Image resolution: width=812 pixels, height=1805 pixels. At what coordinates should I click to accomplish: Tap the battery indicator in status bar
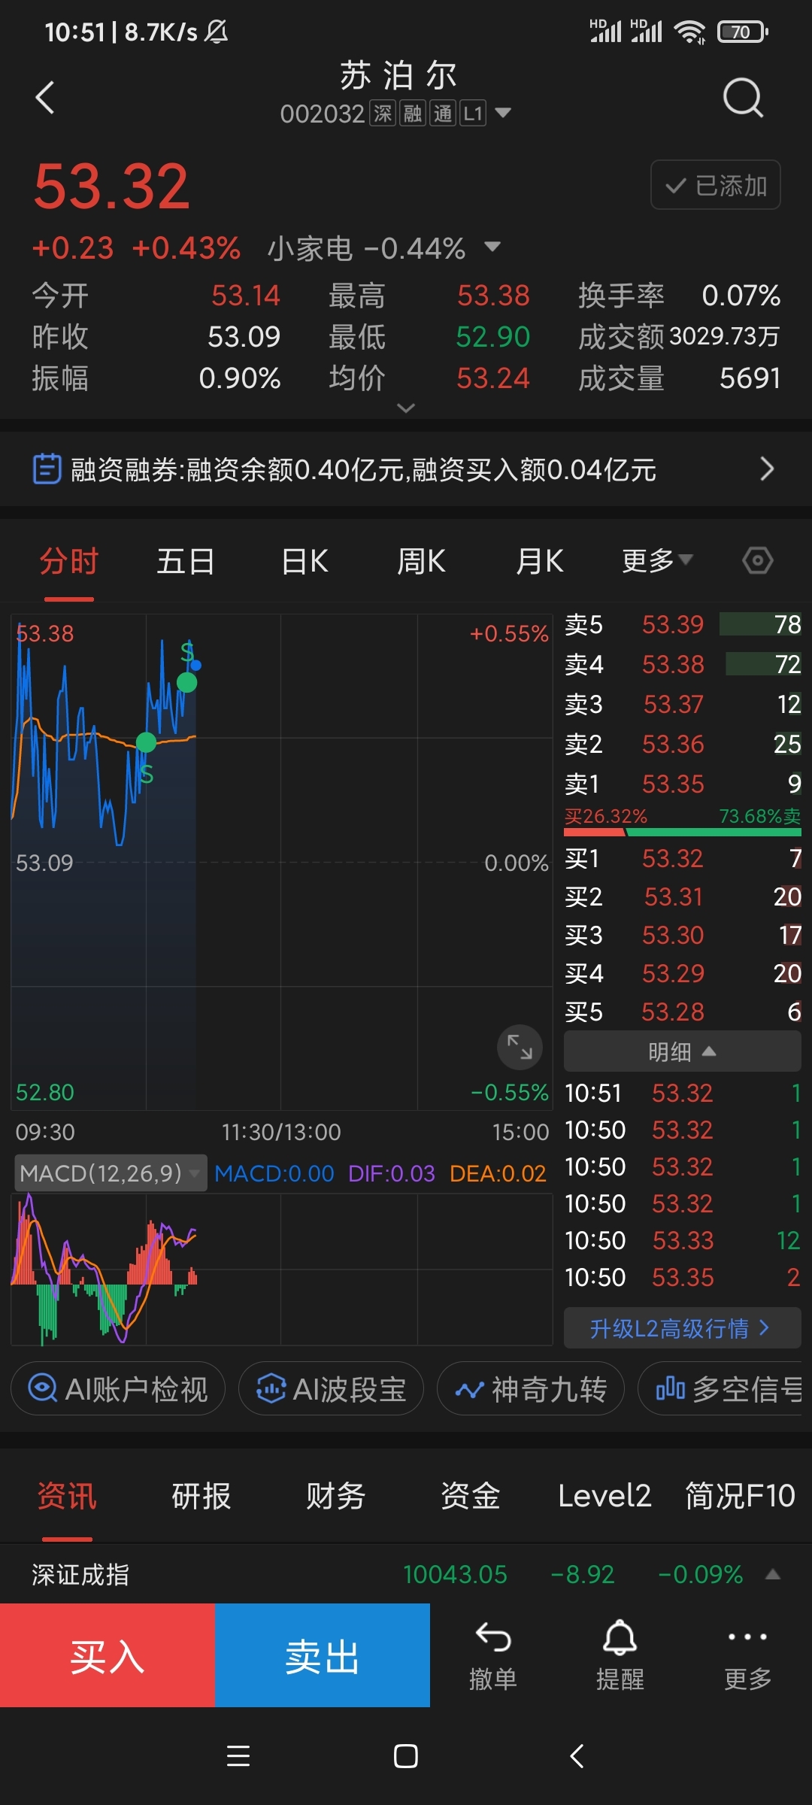pyautogui.click(x=743, y=32)
